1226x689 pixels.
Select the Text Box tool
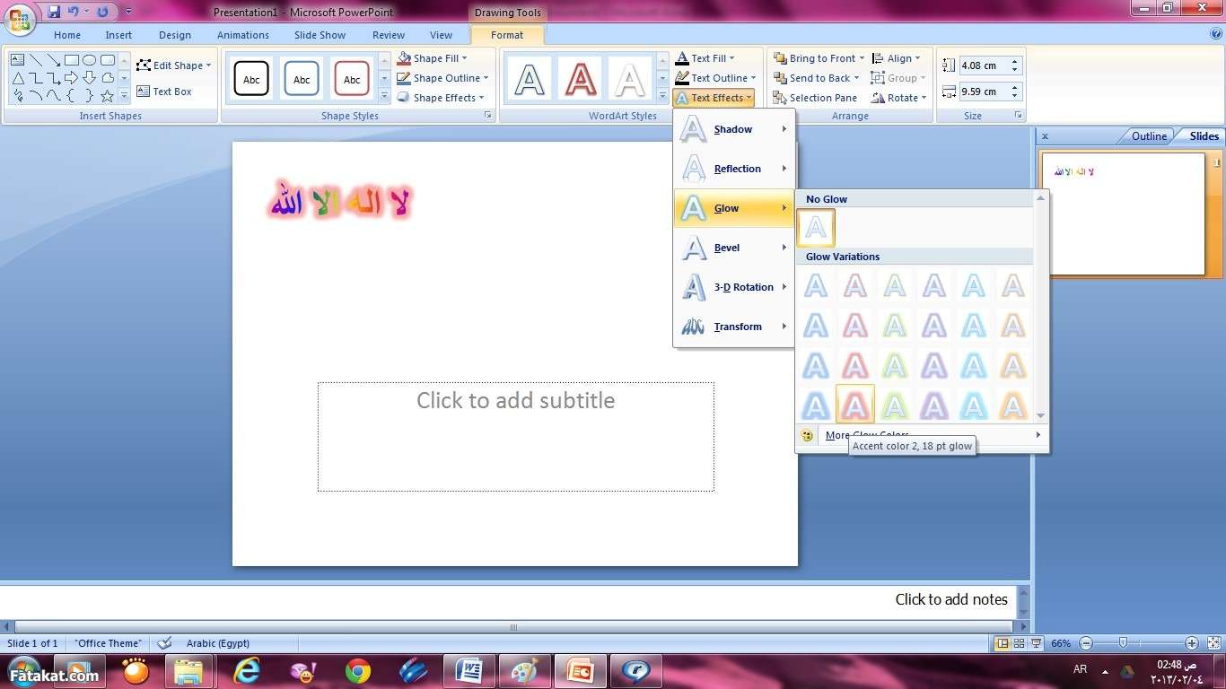click(164, 92)
